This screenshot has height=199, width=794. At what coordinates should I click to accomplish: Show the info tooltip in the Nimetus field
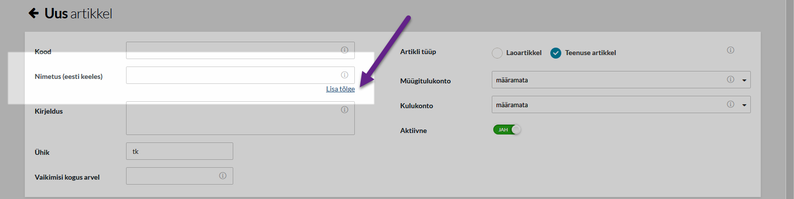[x=344, y=75]
